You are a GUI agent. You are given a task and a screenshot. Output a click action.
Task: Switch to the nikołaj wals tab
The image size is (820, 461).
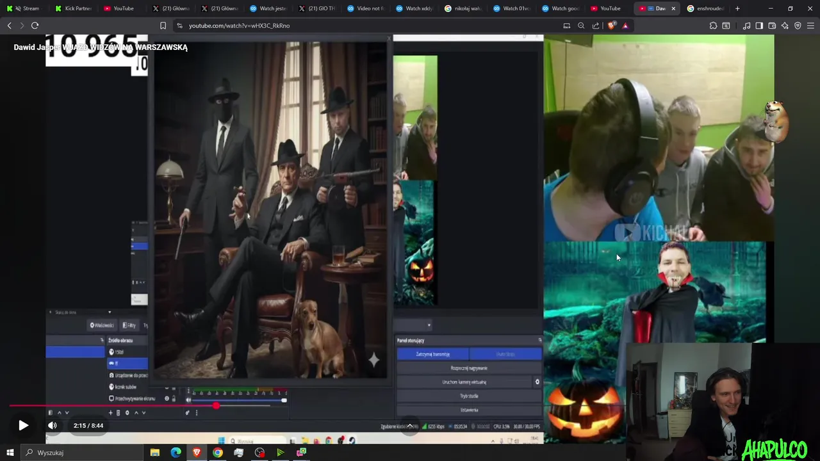pyautogui.click(x=463, y=8)
